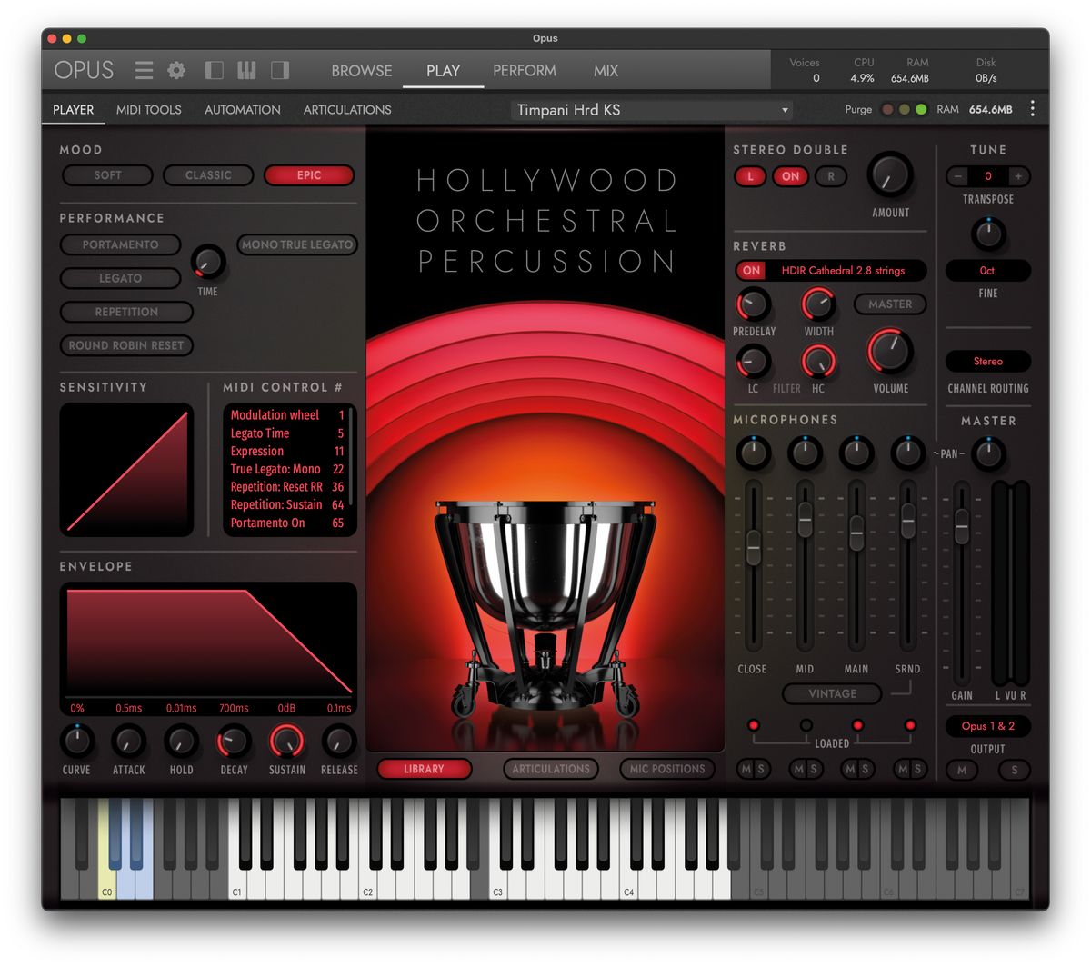Screen dimensions: 1091x966
Task: Activate MONO TRUE LEGATO
Action: click(297, 244)
